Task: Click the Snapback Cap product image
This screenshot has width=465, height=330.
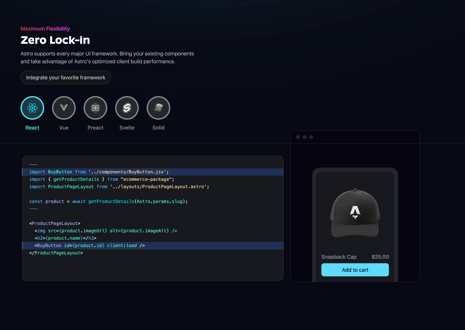Action: pyautogui.click(x=355, y=213)
